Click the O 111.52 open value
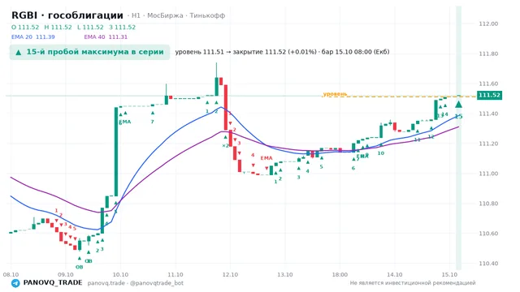The width and height of the screenshot is (520, 292). 25,27
